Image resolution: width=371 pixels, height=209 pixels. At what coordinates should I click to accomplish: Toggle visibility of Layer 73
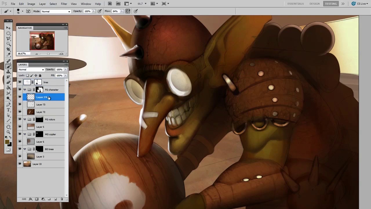[x=20, y=105]
